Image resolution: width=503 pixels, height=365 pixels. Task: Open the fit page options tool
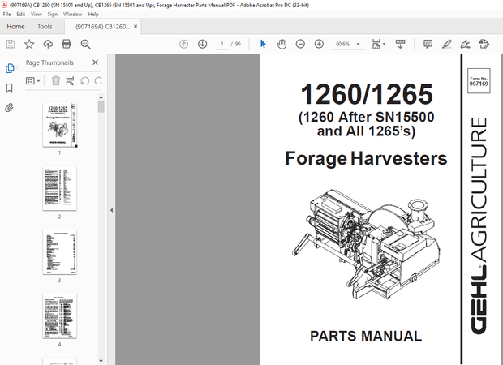coord(376,45)
